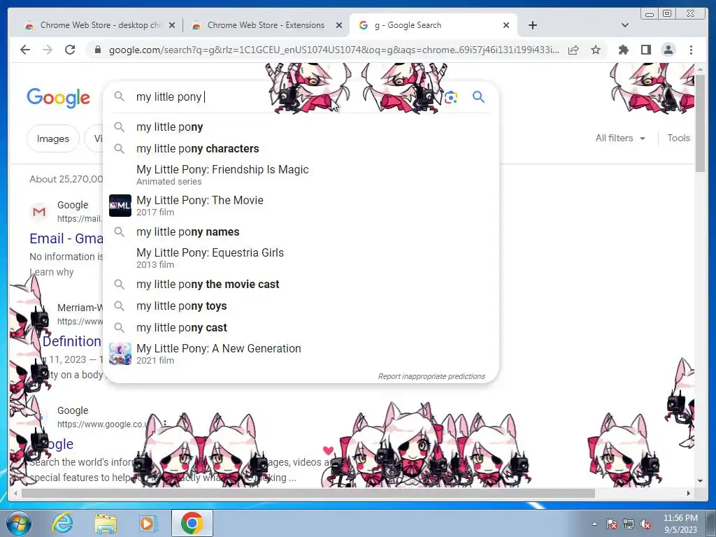The width and height of the screenshot is (716, 537).
Task: Choose suggestion 'my little pony the movie cast'
Action: [301, 284]
